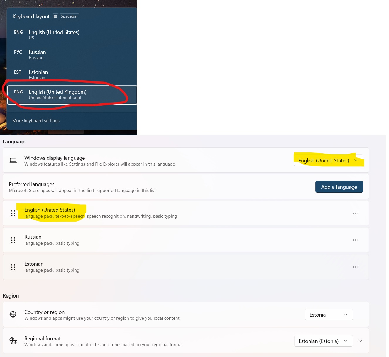Open the Country or region dropdown showing Estonia
Image resolution: width=389 pixels, height=357 pixels.
click(329, 315)
